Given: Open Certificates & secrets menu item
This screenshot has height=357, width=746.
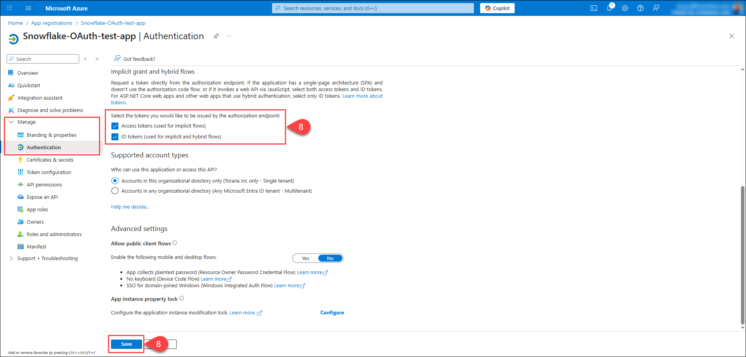Looking at the screenshot, I should [x=50, y=160].
